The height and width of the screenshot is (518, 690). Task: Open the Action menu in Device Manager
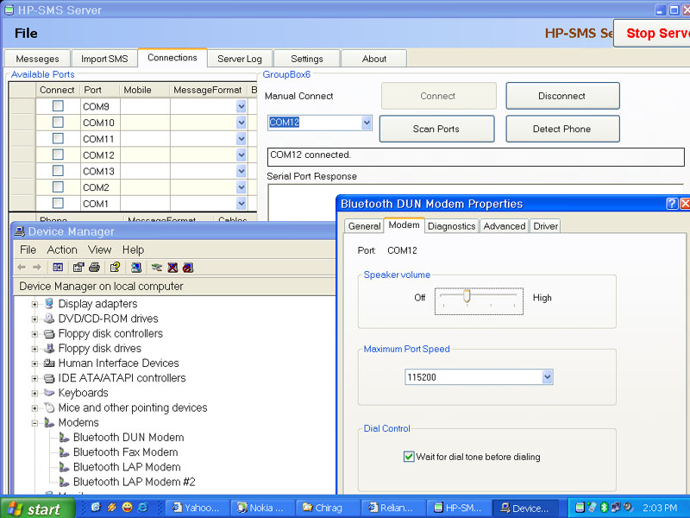pos(62,250)
